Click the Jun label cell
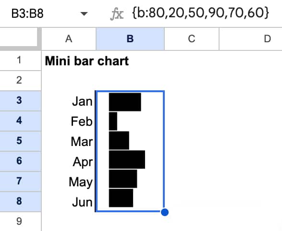 [69, 202]
